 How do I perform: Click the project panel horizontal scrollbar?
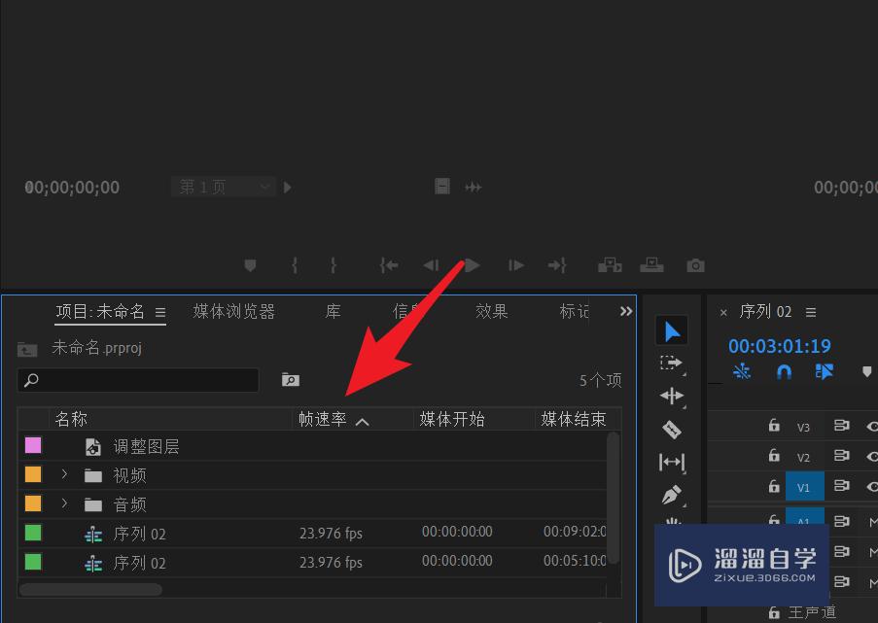(x=92, y=589)
